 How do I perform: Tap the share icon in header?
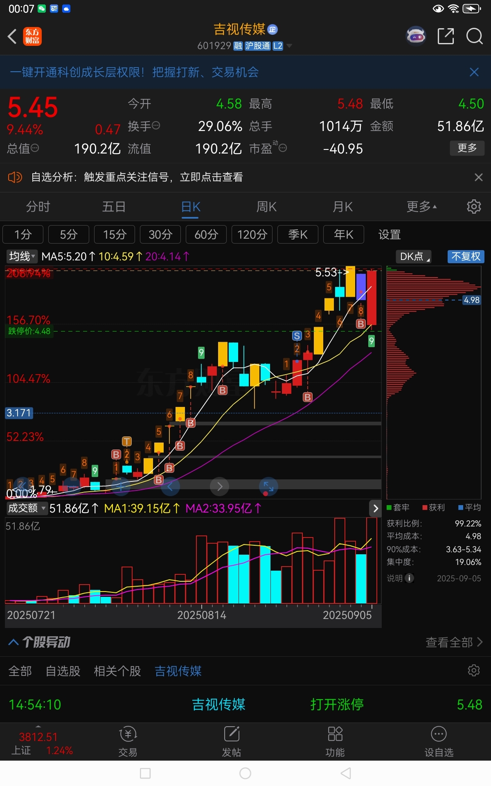tap(446, 36)
